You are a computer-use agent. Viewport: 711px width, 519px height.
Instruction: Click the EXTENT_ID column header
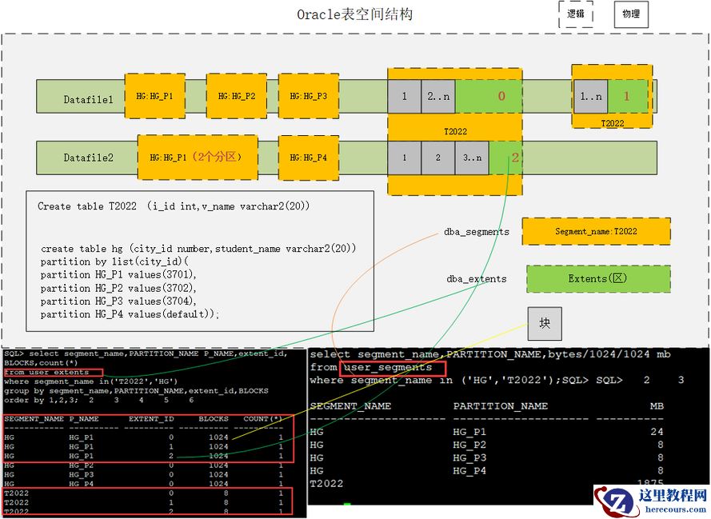151,419
